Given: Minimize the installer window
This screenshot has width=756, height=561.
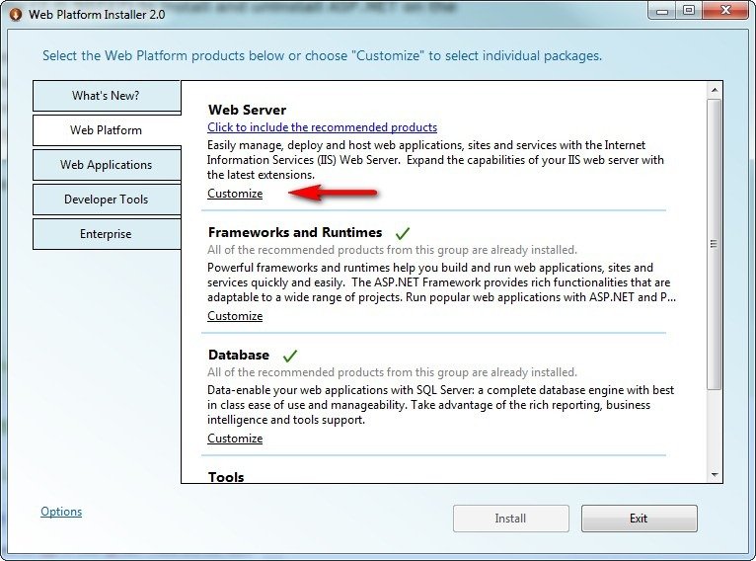Looking at the screenshot, I should (x=662, y=11).
